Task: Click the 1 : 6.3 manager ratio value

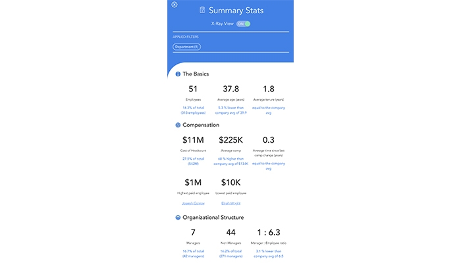Action: point(268,233)
